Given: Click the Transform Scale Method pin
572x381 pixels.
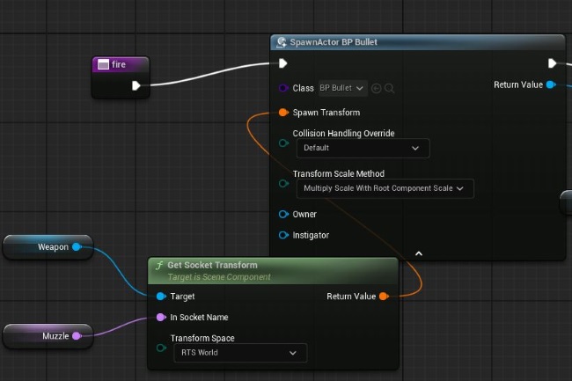Looking at the screenshot, I should (283, 183).
